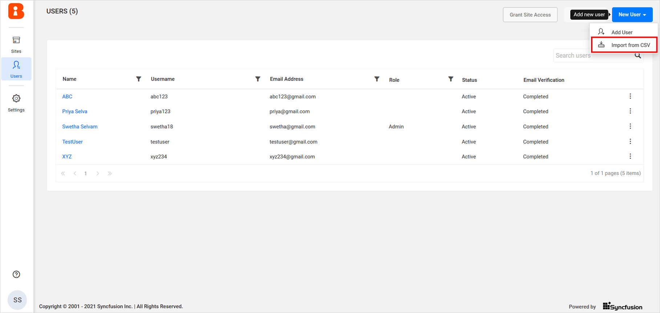Sort by Name column header
Screen dimensions: 660x313
[69, 79]
